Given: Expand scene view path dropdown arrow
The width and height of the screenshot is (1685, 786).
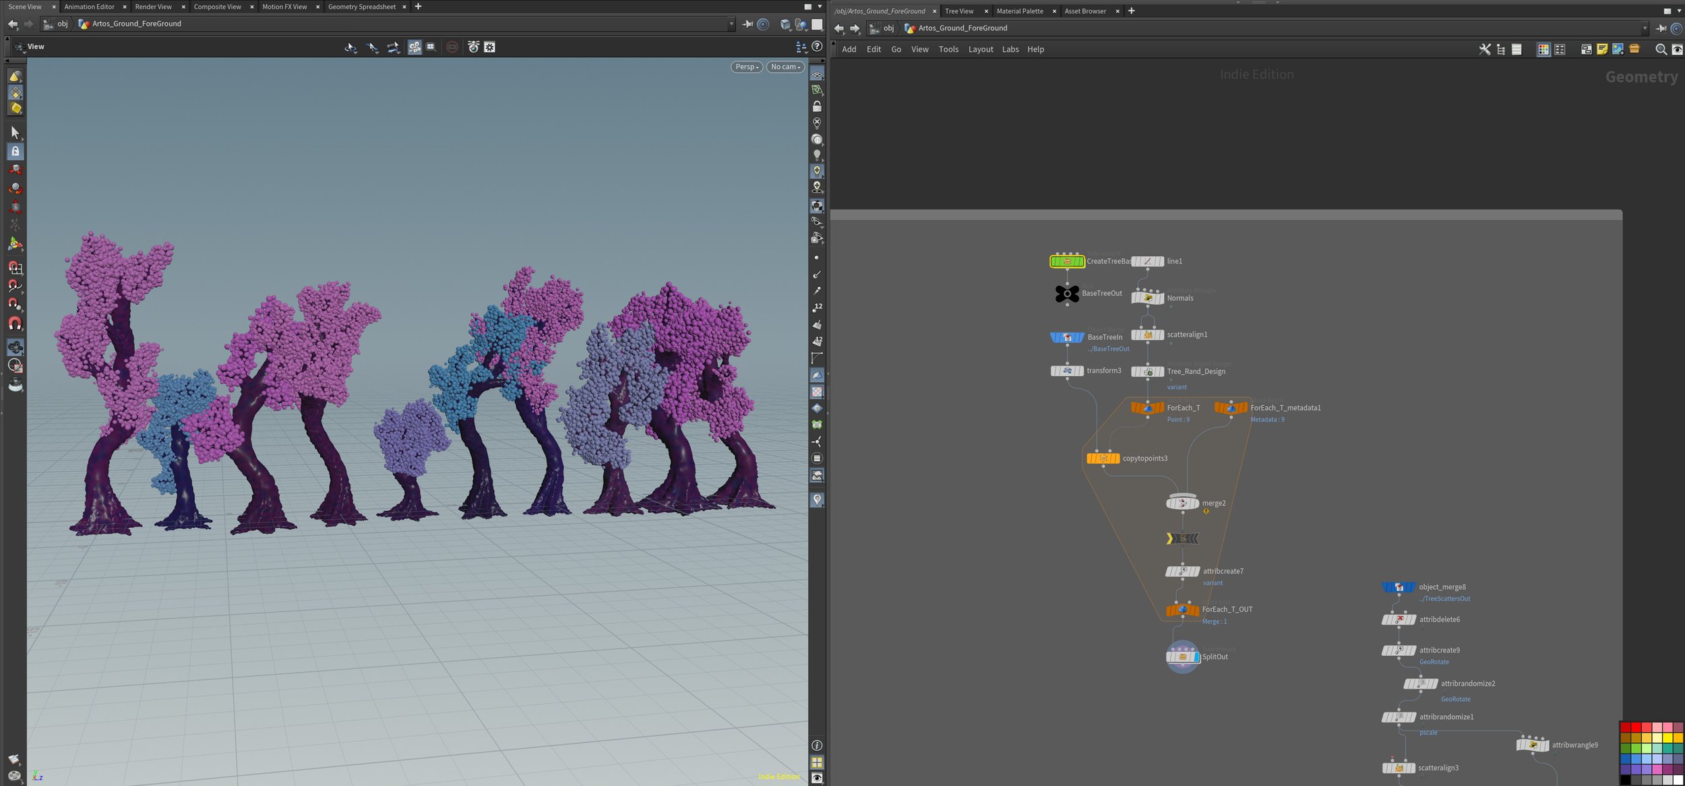Looking at the screenshot, I should pyautogui.click(x=731, y=24).
